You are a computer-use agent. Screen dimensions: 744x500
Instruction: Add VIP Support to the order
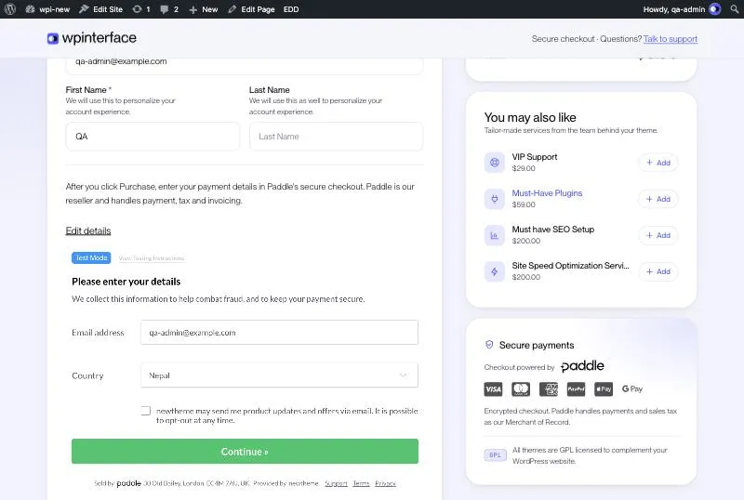pos(658,163)
